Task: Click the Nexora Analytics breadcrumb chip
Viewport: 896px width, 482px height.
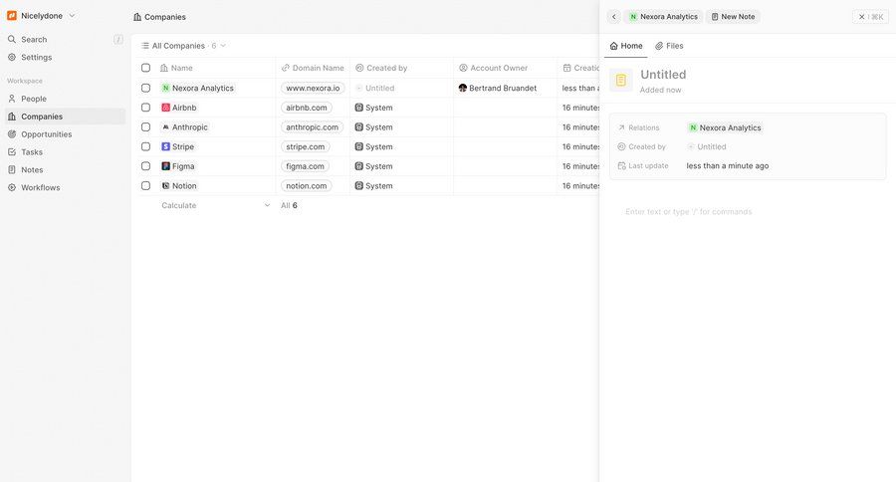Action: click(x=663, y=17)
